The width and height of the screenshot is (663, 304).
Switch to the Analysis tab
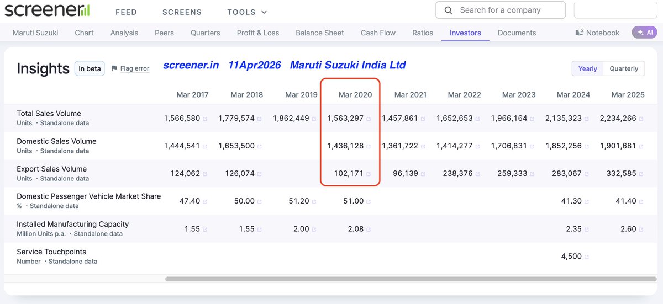[124, 33]
